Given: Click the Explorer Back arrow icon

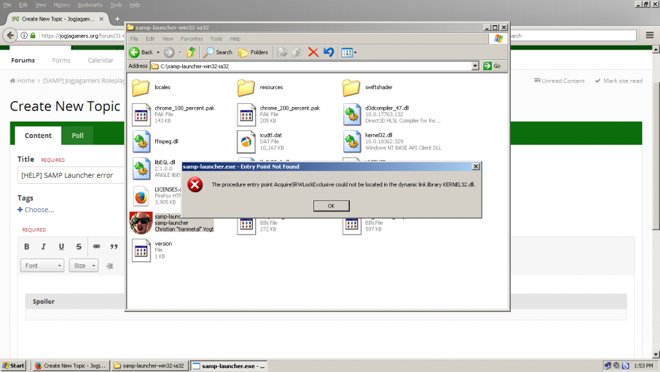Looking at the screenshot, I should 134,52.
